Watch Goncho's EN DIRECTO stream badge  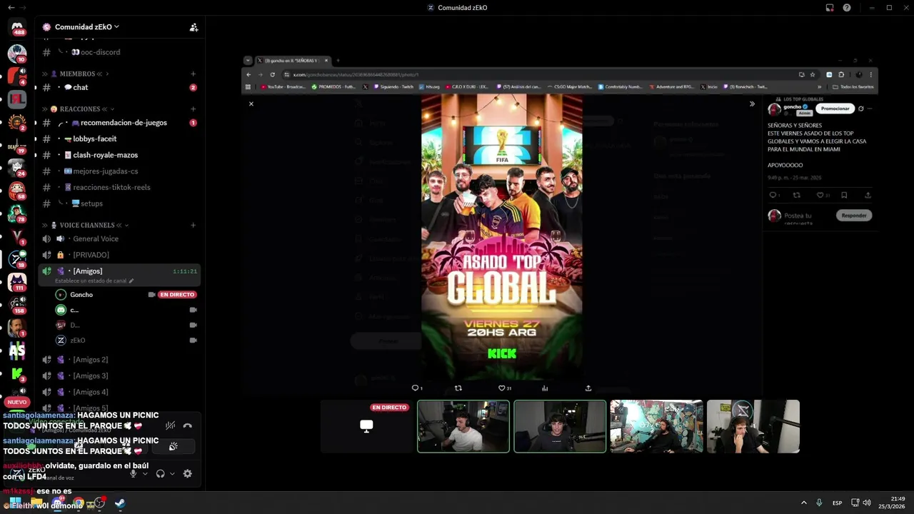[177, 294]
